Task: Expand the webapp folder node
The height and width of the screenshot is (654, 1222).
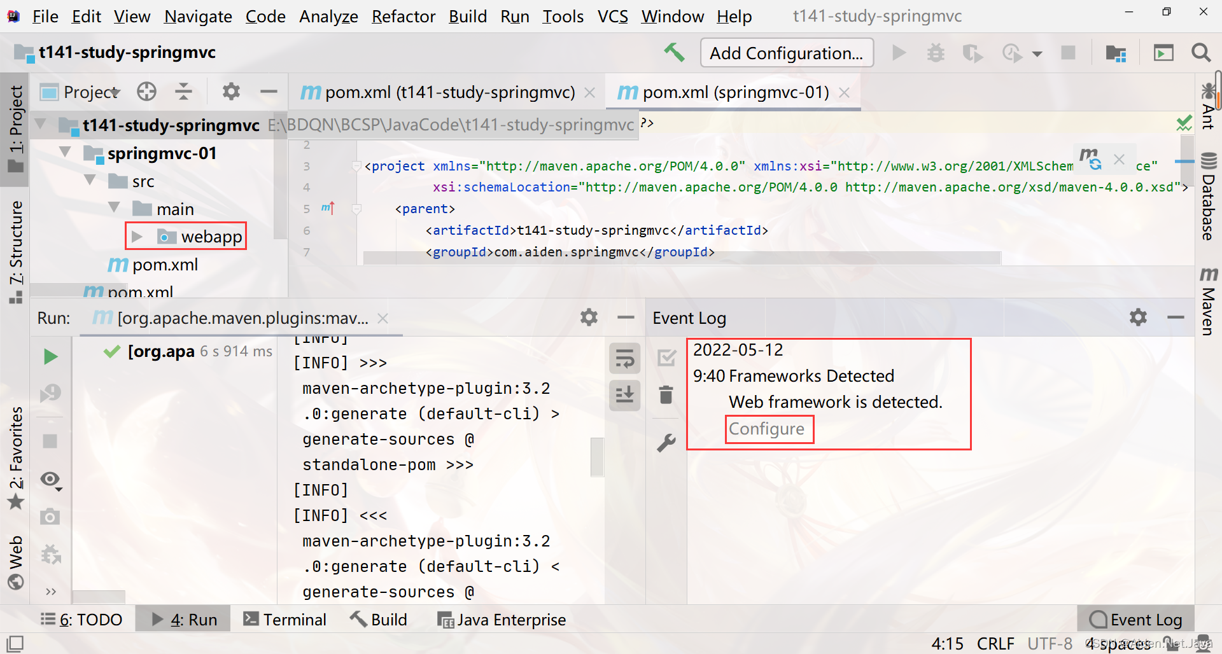Action: click(137, 237)
